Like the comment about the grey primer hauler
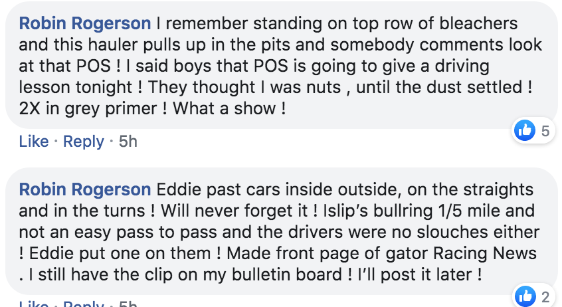 34,142
